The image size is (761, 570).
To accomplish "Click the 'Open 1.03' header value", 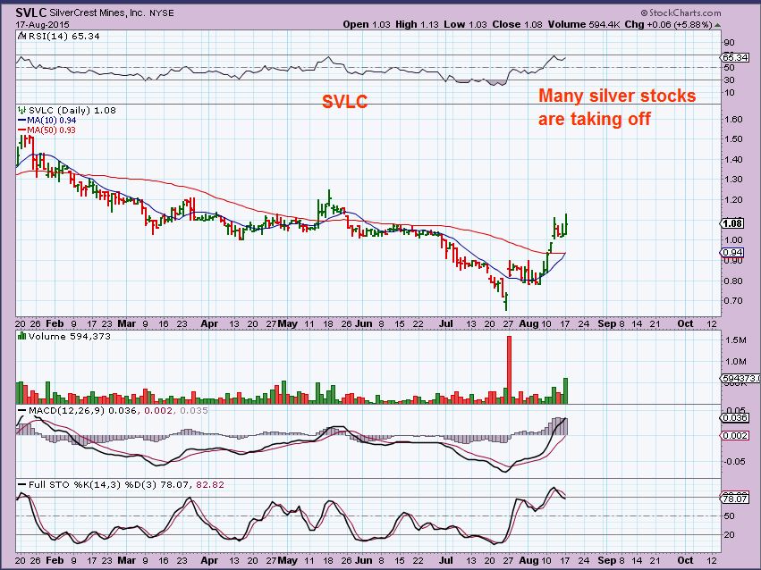I will (366, 24).
